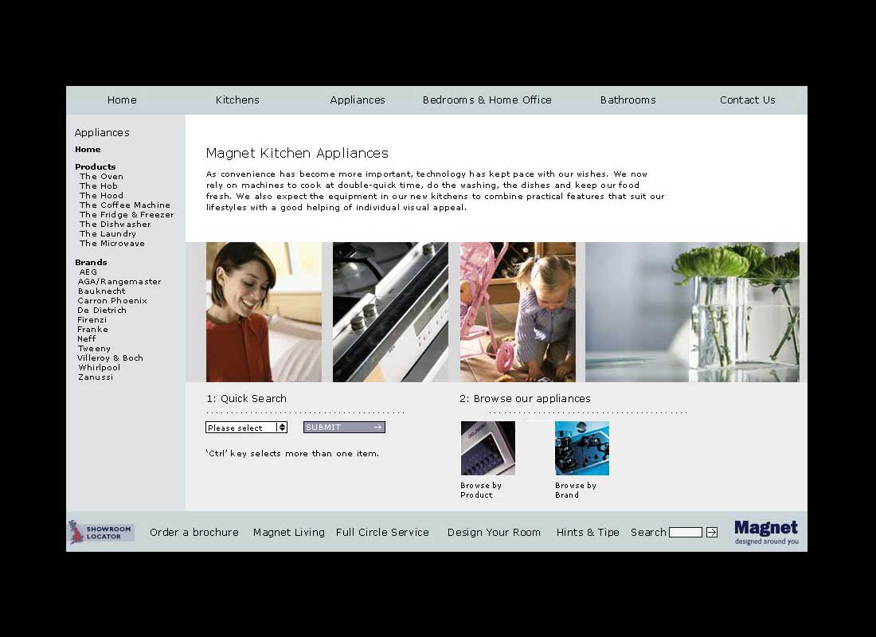Open Browse by Brand thumbnail
This screenshot has width=876, height=637.
(x=582, y=448)
